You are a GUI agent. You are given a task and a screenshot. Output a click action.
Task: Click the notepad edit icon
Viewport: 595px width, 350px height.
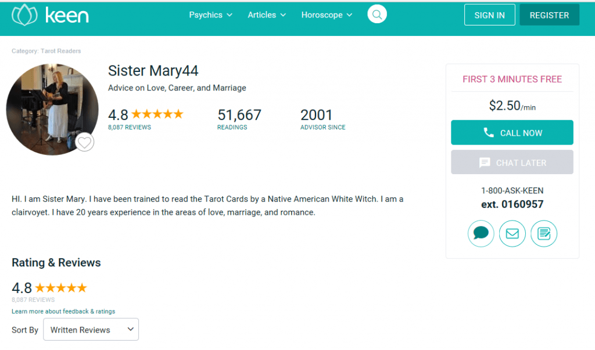click(x=544, y=233)
